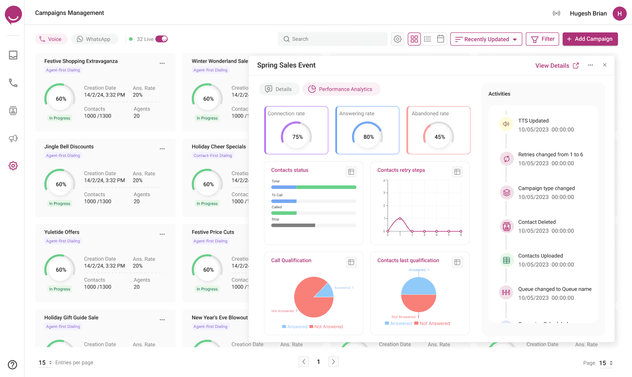Image resolution: width=632 pixels, height=377 pixels.
Task: Toggle Not Answered legend in Contacts last qualification
Action: click(432, 324)
